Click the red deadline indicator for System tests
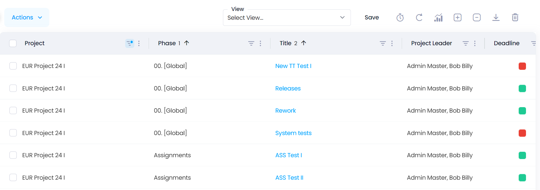540x190 pixels. pyautogui.click(x=522, y=133)
